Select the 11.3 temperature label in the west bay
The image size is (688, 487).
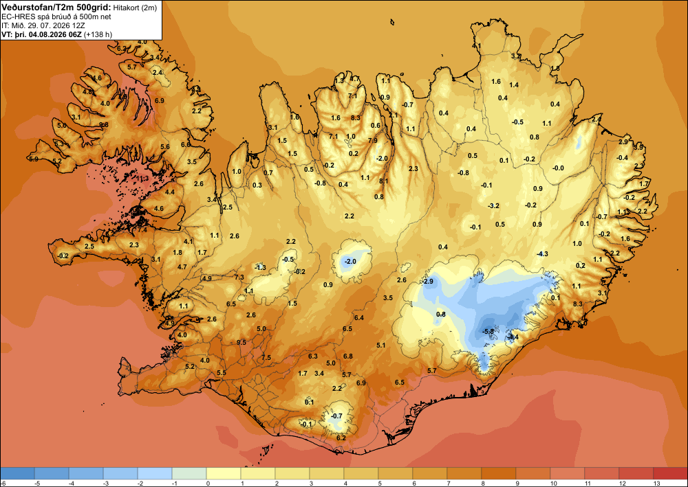[142, 179]
